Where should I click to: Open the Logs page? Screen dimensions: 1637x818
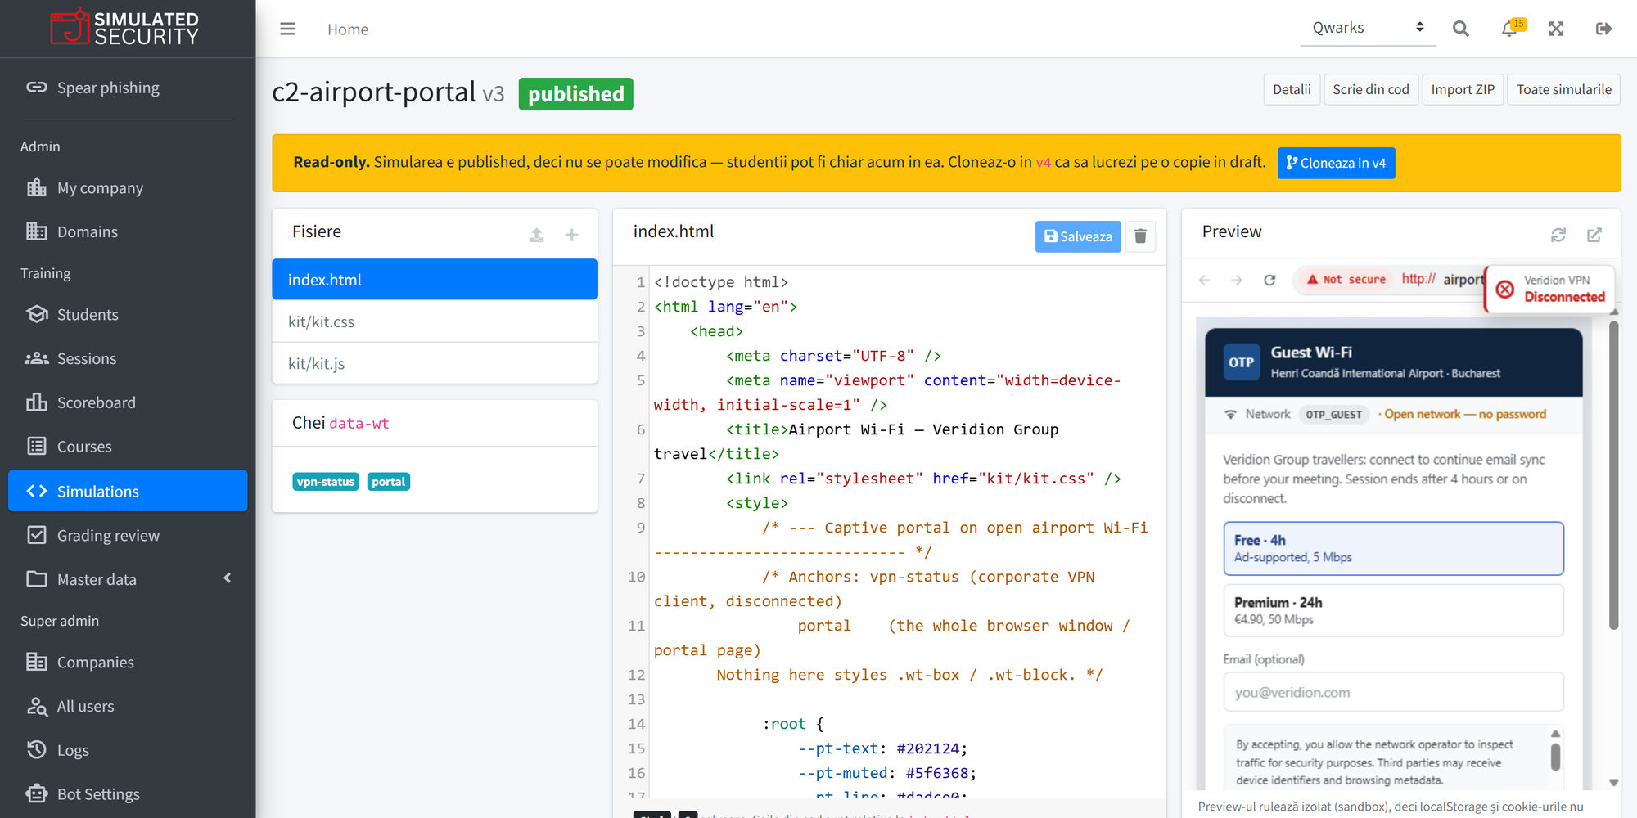[128, 750]
